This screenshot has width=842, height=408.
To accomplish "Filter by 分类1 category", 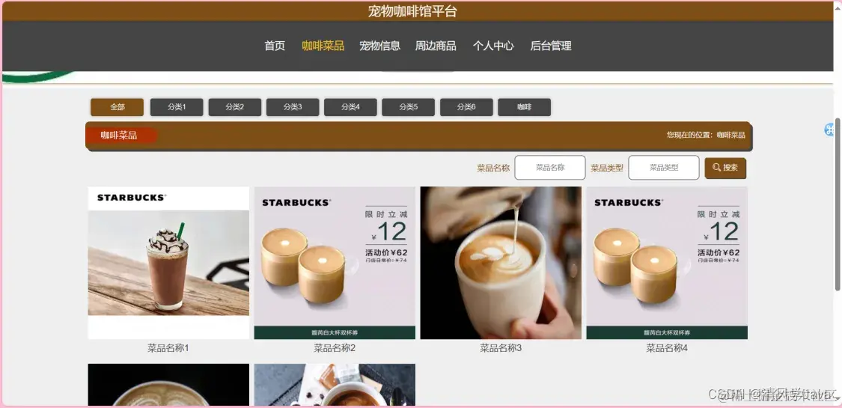I will tap(177, 107).
